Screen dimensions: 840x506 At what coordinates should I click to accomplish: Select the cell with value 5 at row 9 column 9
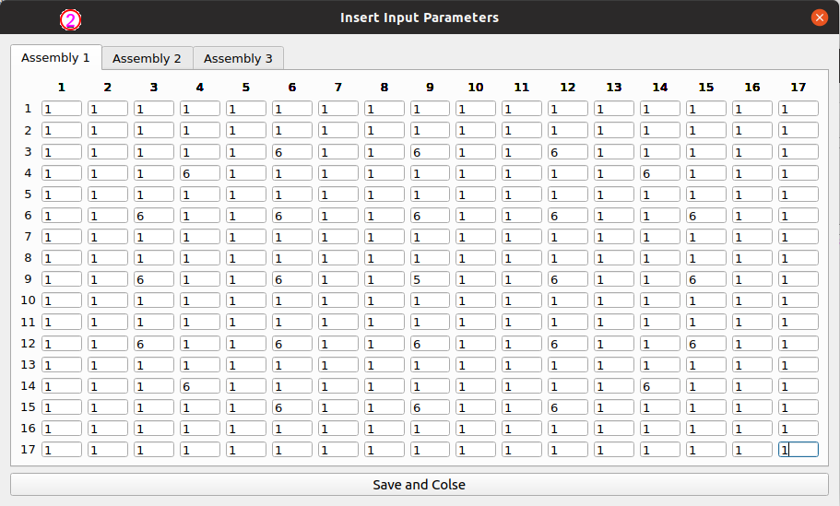431,279
